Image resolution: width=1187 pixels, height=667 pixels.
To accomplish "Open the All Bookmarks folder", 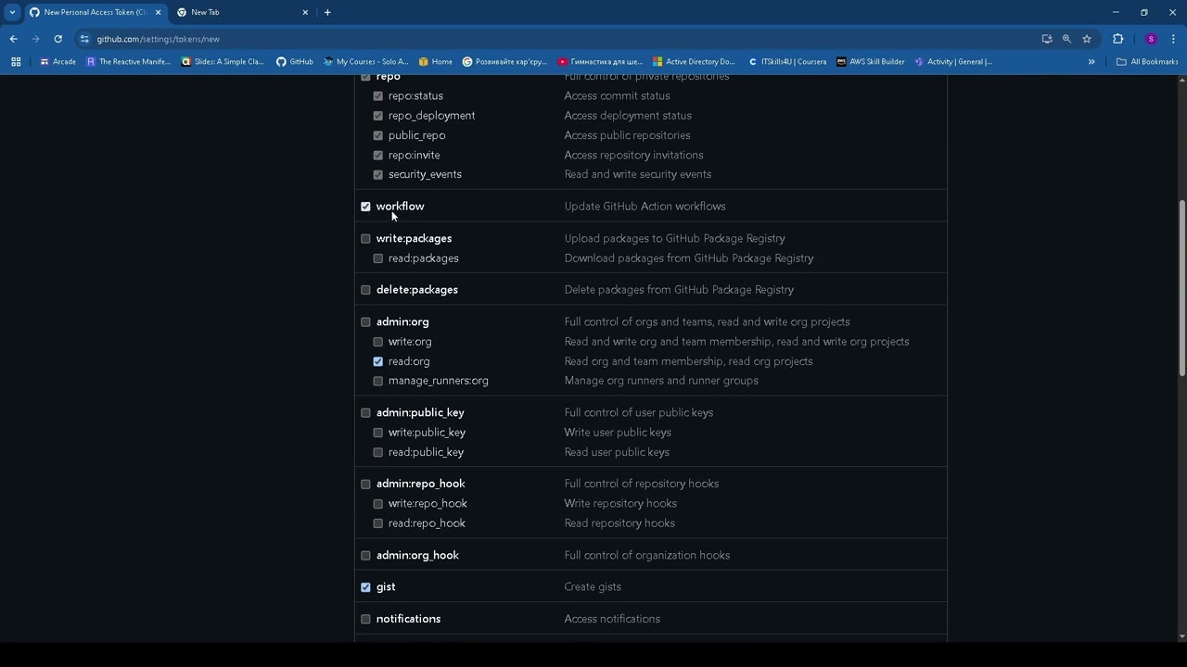I will [1147, 62].
